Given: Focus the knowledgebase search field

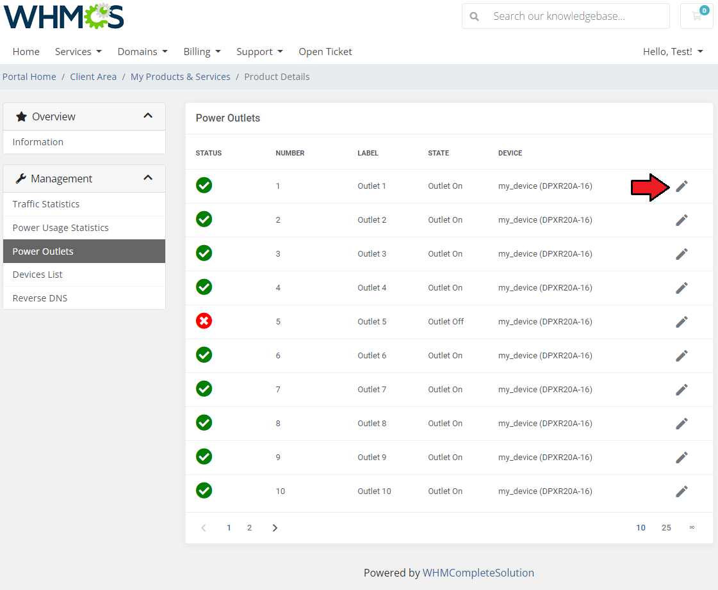Looking at the screenshot, I should pyautogui.click(x=566, y=16).
